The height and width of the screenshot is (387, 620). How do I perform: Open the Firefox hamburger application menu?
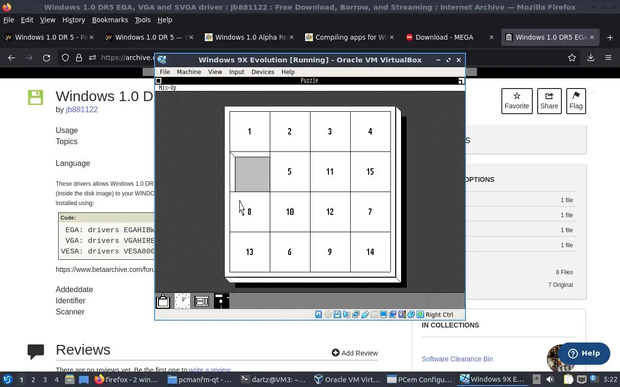(x=608, y=58)
